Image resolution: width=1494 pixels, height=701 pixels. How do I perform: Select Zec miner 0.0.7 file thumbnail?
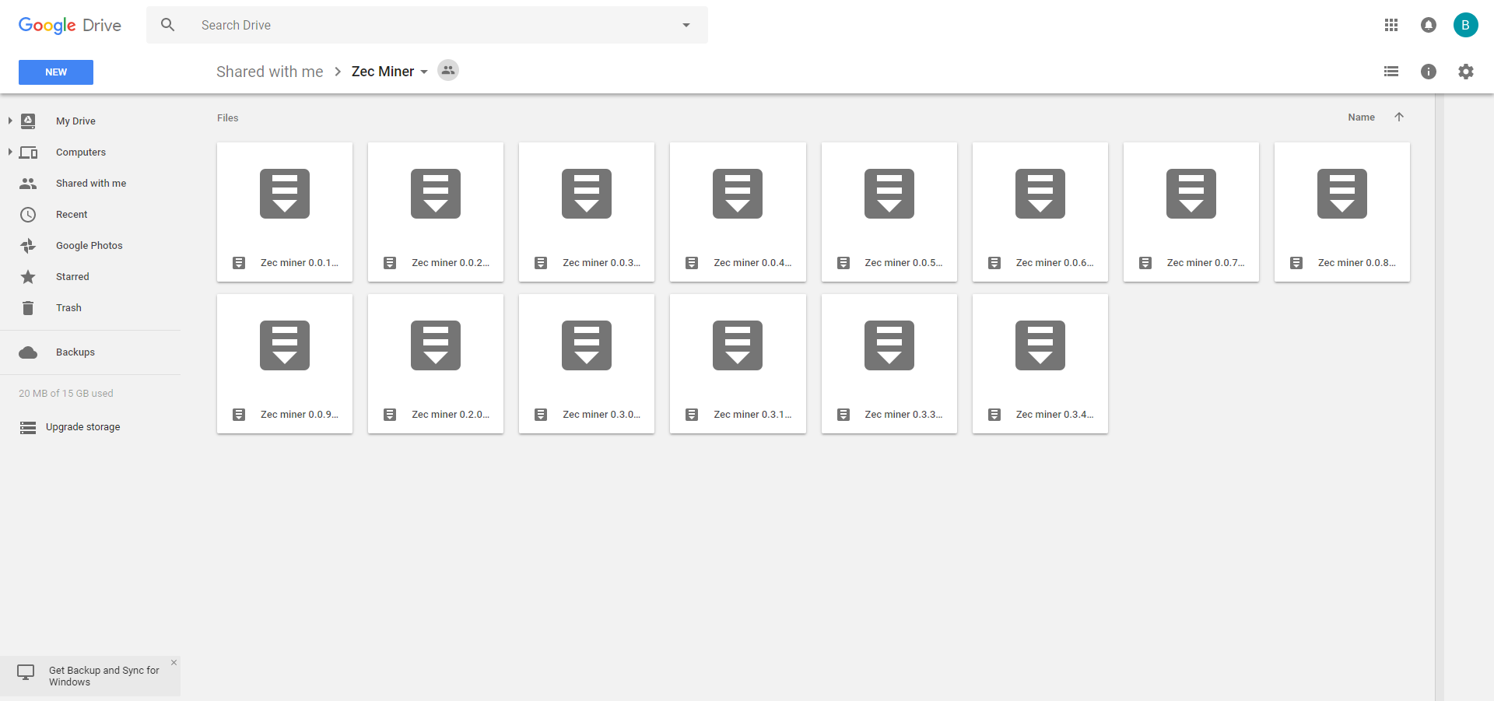tap(1191, 212)
